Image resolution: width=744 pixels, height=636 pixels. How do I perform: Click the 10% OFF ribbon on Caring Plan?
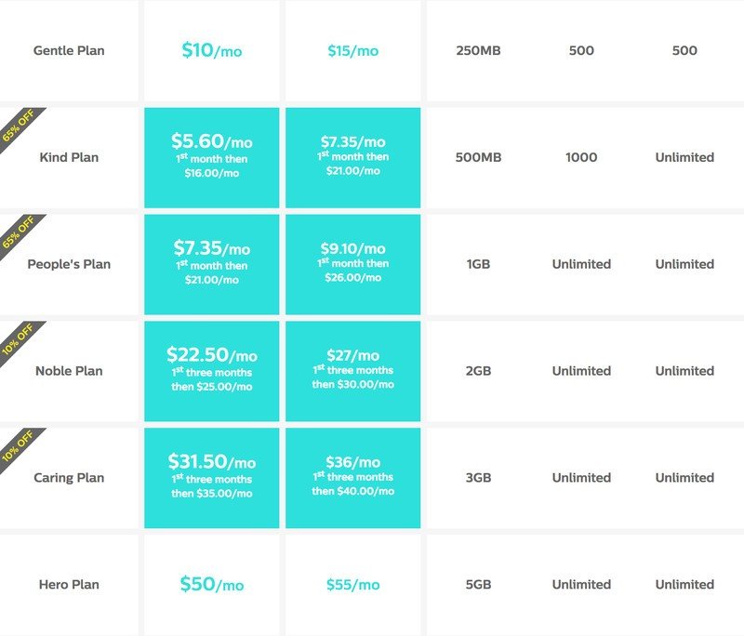click(18, 444)
